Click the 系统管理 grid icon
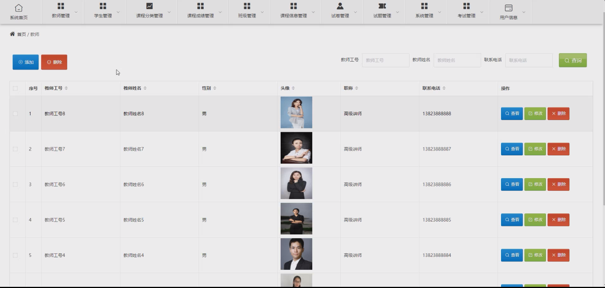Image resolution: width=605 pixels, height=288 pixels. pyautogui.click(x=425, y=6)
